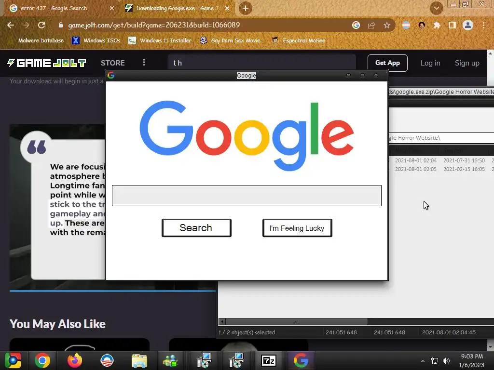Click the Game Jolt search field

[x=262, y=63]
